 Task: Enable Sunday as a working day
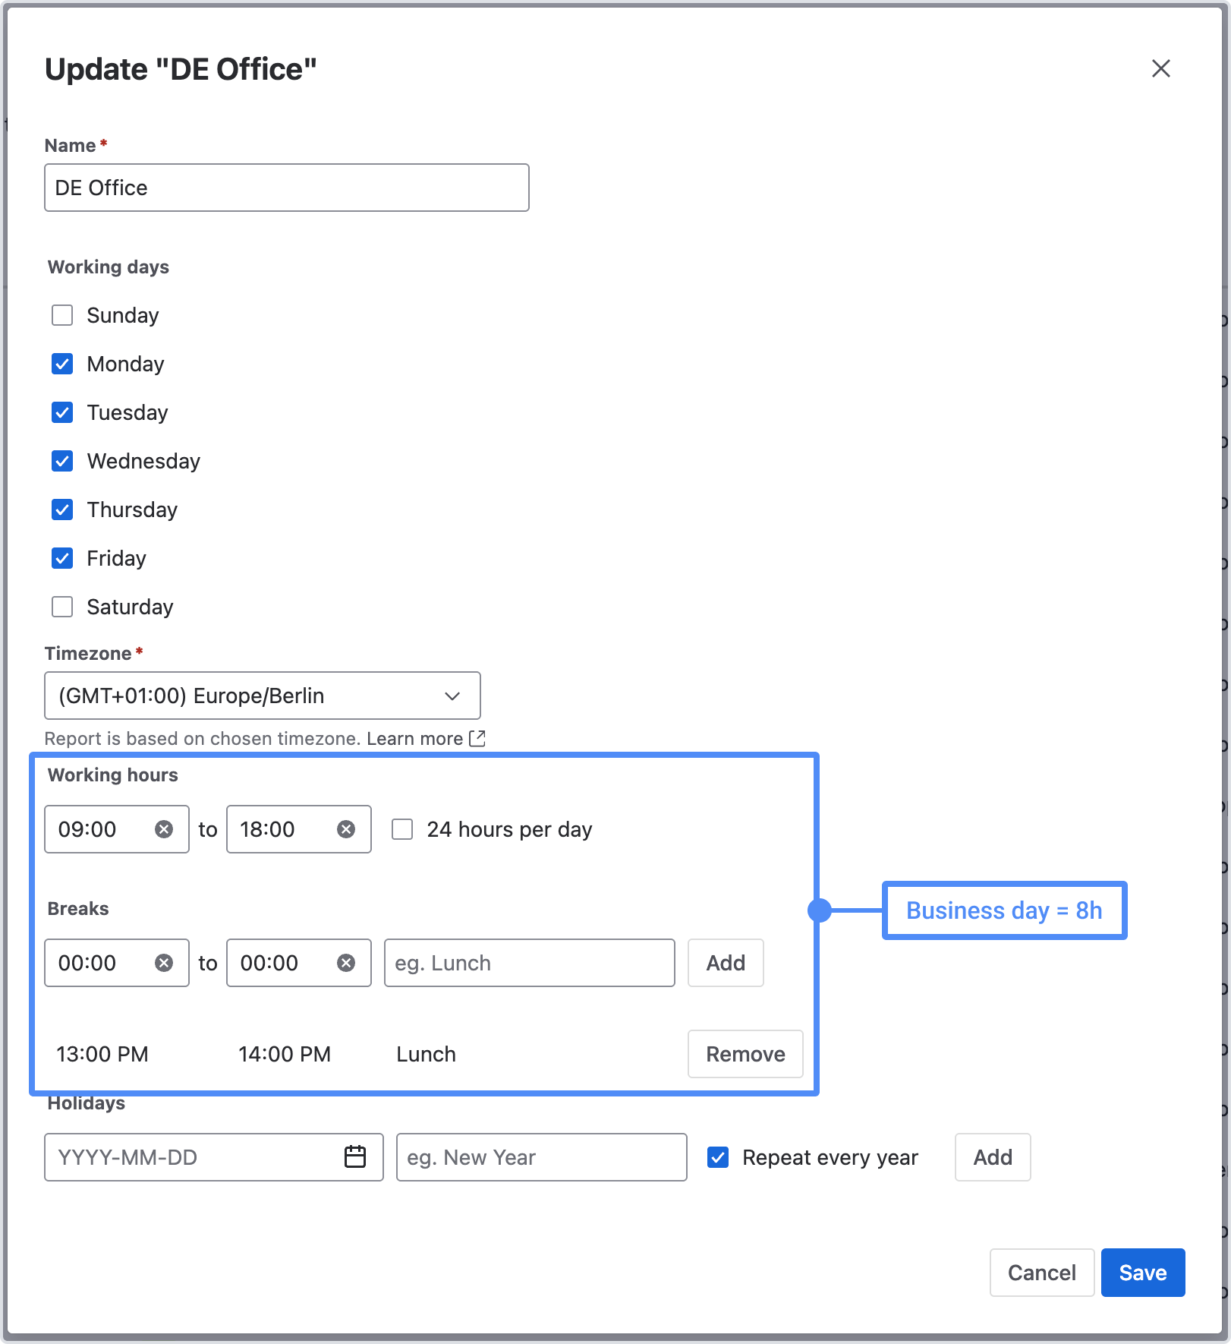[62, 315]
